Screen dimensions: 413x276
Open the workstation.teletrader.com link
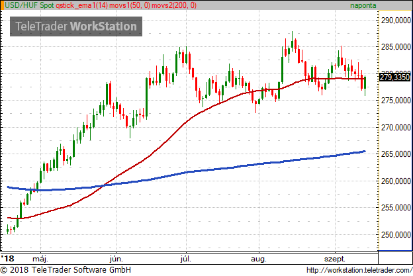coord(359,270)
